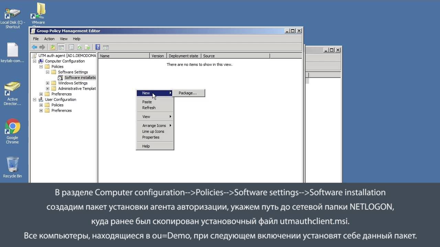Viewport: 440px width, 247px height.
Task: Open the File menu
Action: point(36,39)
